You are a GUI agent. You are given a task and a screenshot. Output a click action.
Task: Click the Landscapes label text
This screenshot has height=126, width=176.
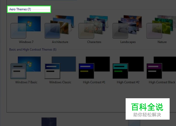(x=128, y=42)
